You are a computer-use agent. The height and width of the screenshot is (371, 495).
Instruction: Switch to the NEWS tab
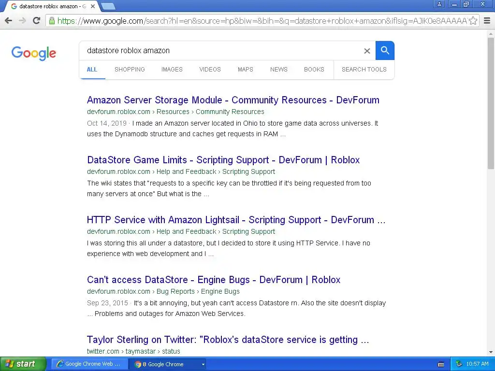coord(279,70)
